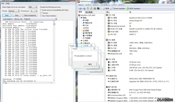Toggle Aero Glass Interface checkbox
The height and width of the screenshot is (102, 175).
41,16
